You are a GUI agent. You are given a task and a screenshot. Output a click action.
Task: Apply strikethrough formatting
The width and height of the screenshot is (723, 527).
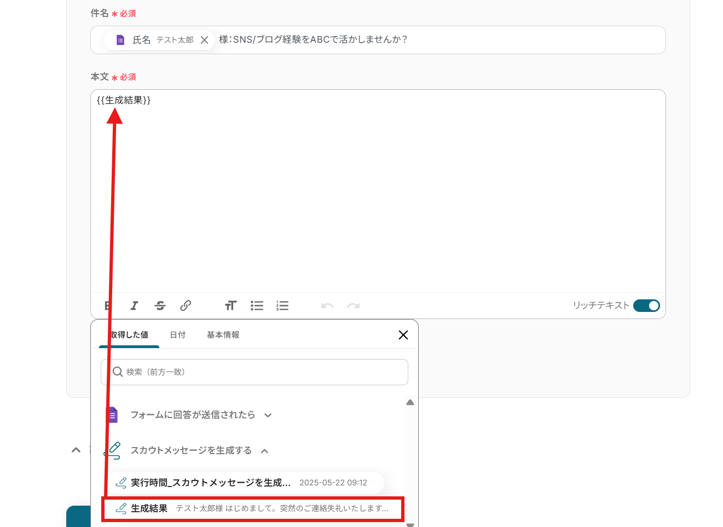(x=160, y=306)
